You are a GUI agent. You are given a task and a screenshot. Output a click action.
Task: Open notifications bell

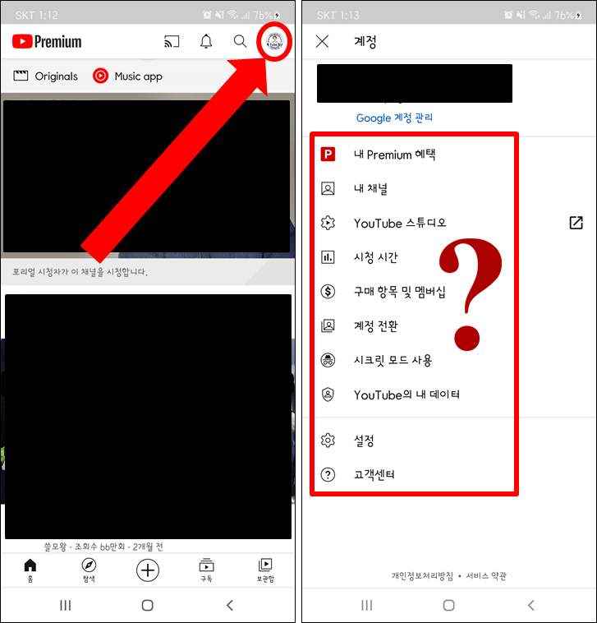(205, 41)
